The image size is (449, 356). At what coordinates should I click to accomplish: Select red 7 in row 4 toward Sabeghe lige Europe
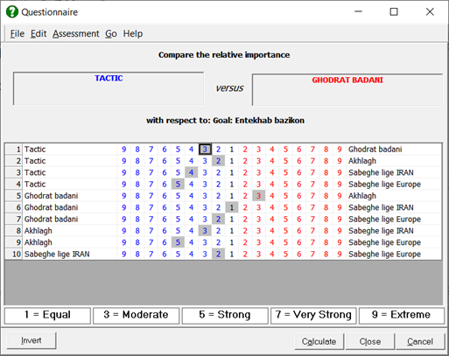(x=312, y=185)
